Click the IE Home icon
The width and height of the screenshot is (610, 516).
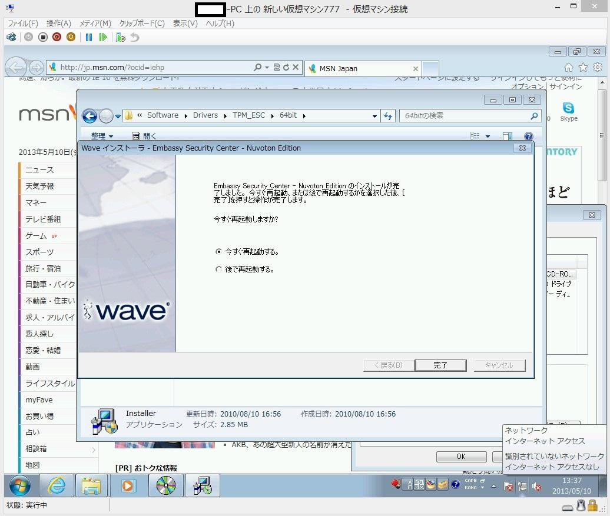(569, 68)
